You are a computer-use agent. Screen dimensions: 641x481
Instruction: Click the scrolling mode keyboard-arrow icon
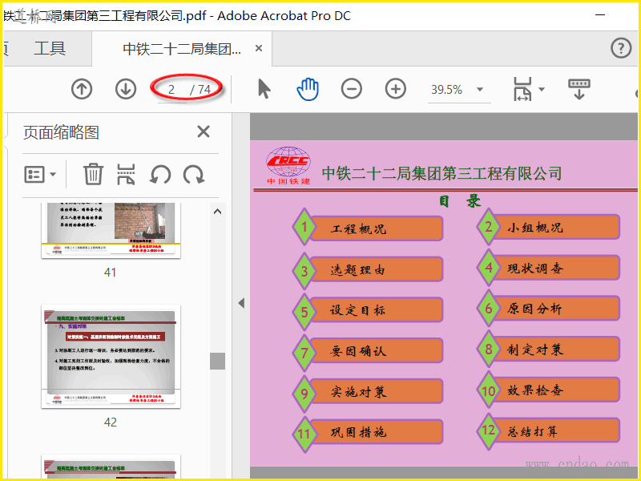pos(579,89)
